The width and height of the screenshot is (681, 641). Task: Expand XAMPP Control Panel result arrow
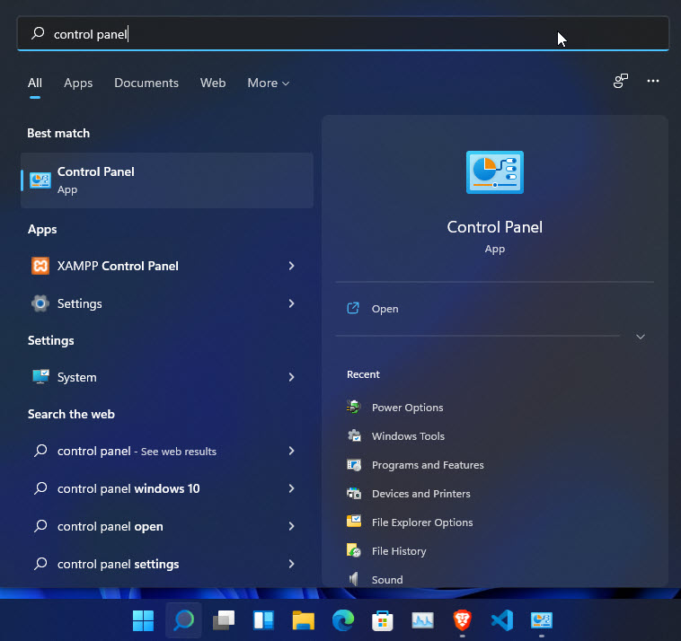coord(291,266)
